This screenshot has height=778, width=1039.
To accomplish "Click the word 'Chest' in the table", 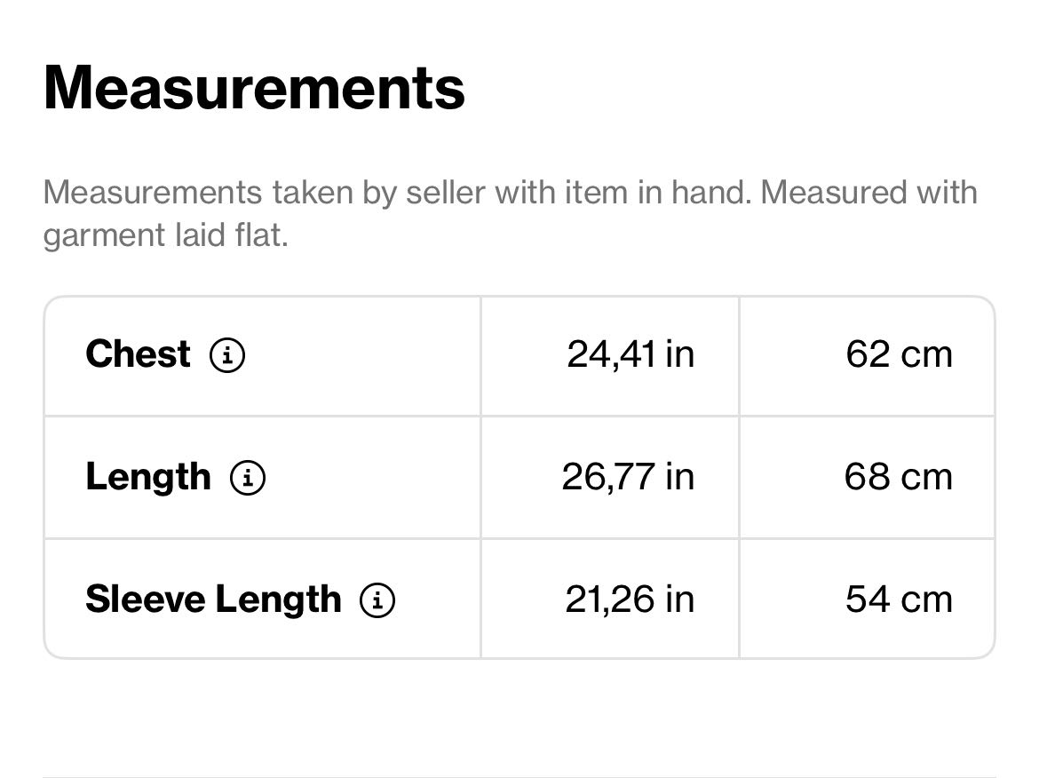I will (138, 353).
